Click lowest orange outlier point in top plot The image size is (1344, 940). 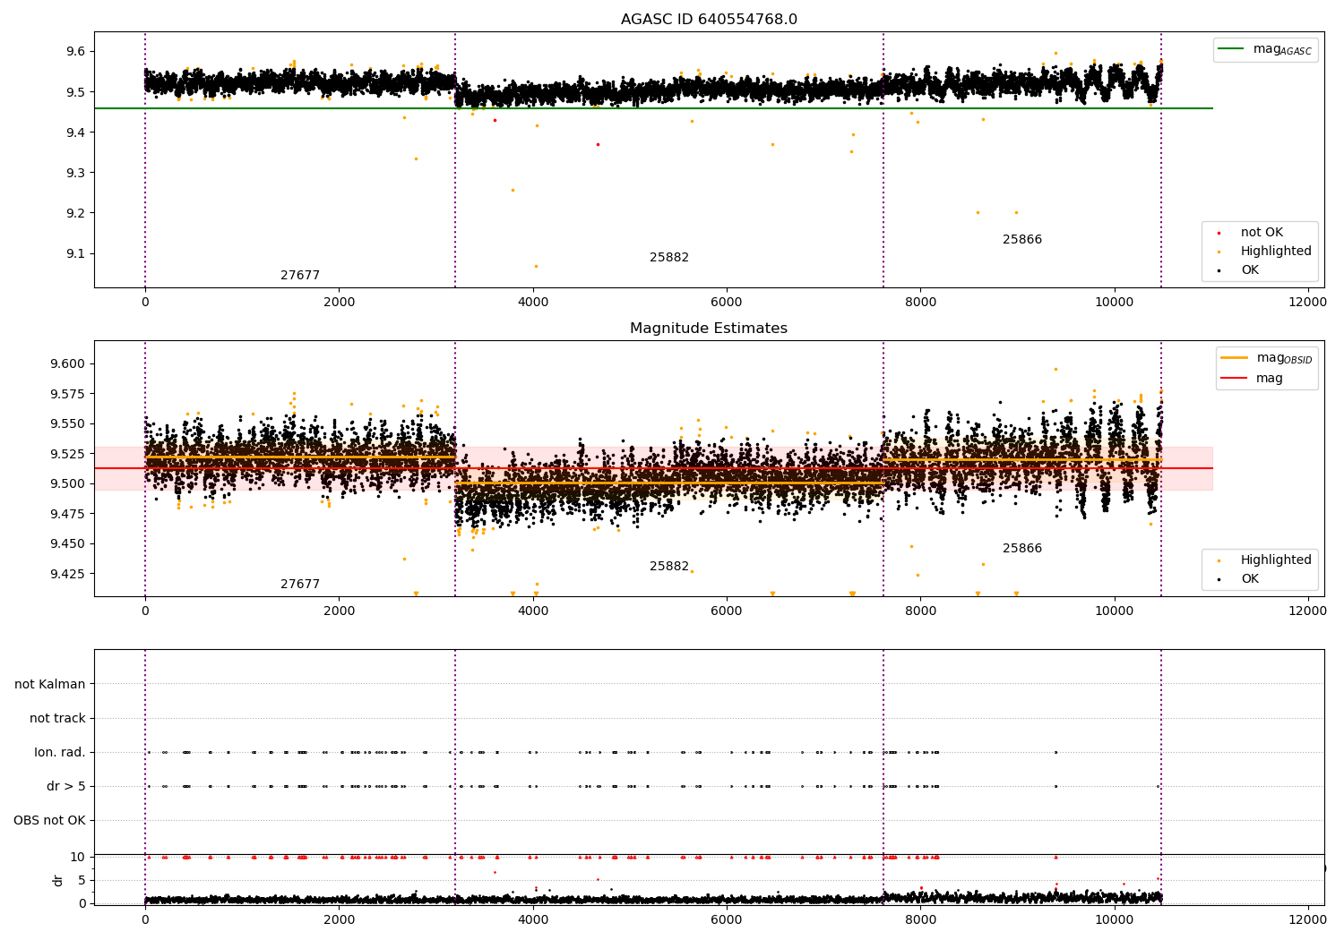pyautogui.click(x=536, y=266)
